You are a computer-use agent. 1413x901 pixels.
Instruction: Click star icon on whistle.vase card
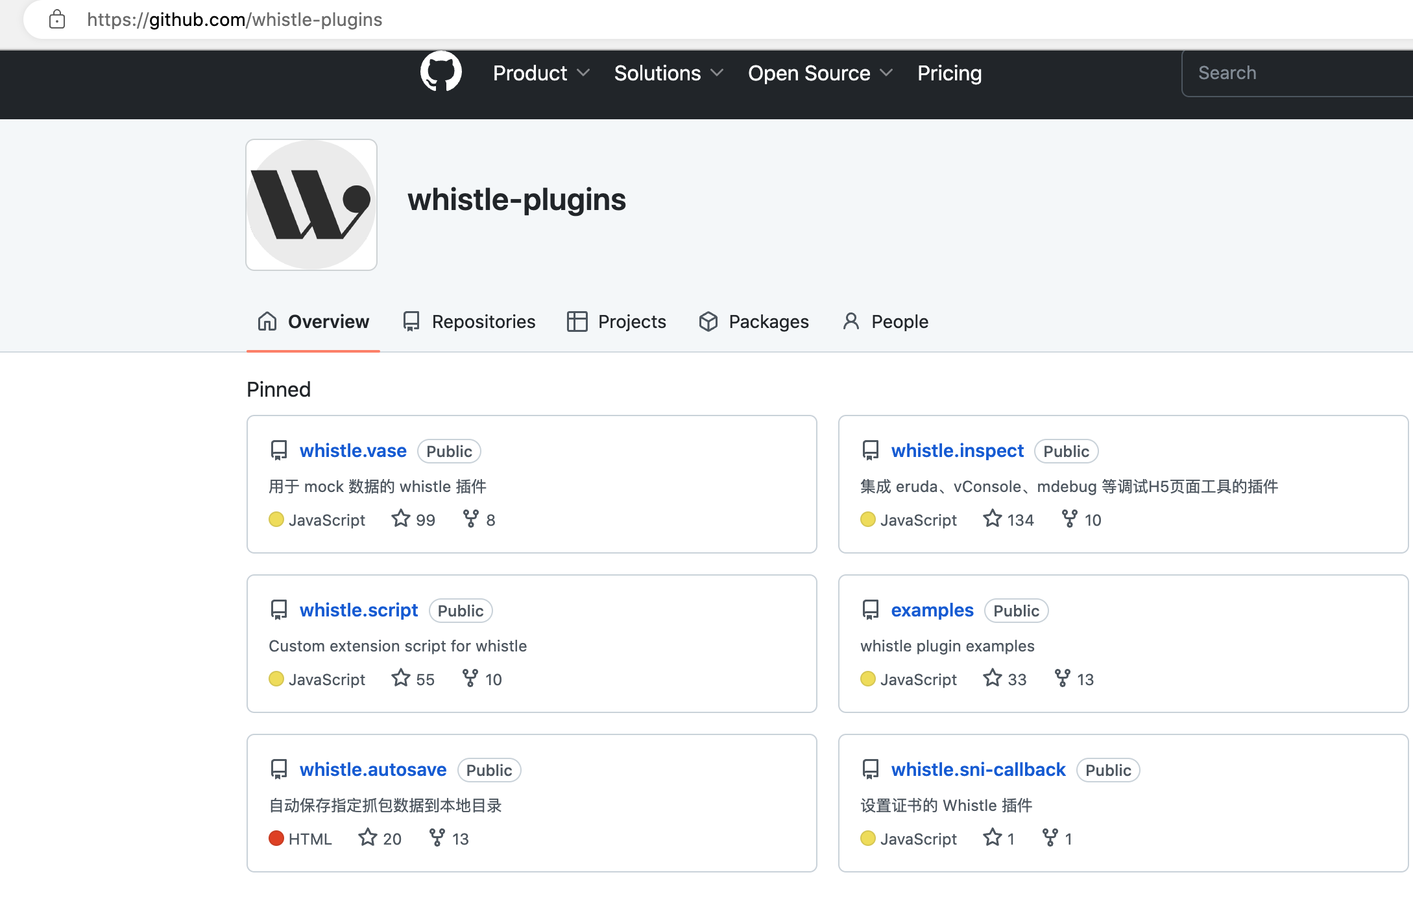click(401, 519)
